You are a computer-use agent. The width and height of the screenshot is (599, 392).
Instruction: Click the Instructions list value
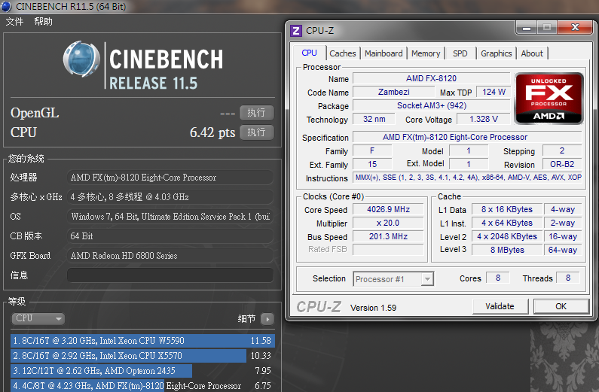pos(468,178)
